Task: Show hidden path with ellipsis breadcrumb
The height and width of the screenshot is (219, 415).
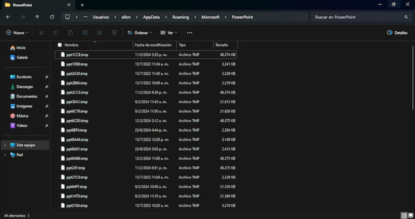Action: [85, 17]
